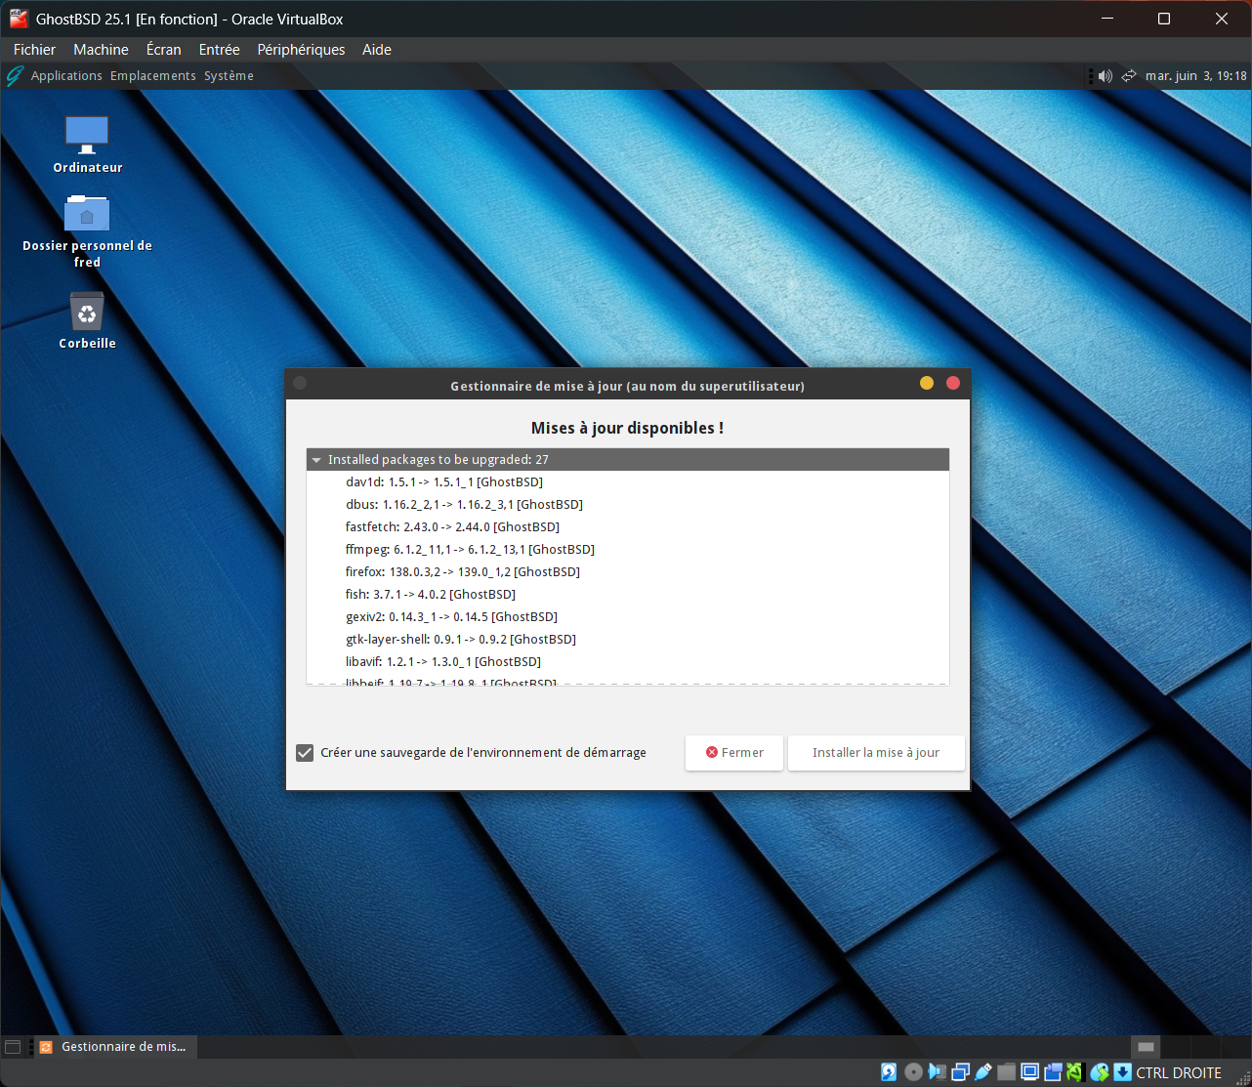Click the workspace switcher in bottom panel
Viewport: 1252px width, 1087px height.
click(x=1146, y=1047)
